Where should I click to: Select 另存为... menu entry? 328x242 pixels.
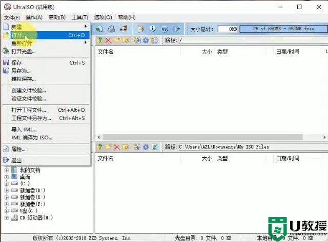[46, 71]
